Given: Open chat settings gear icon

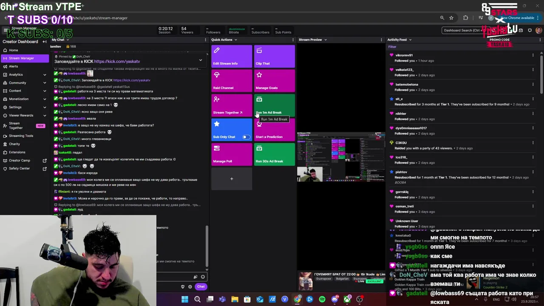Looking at the screenshot, I should pos(190,286).
